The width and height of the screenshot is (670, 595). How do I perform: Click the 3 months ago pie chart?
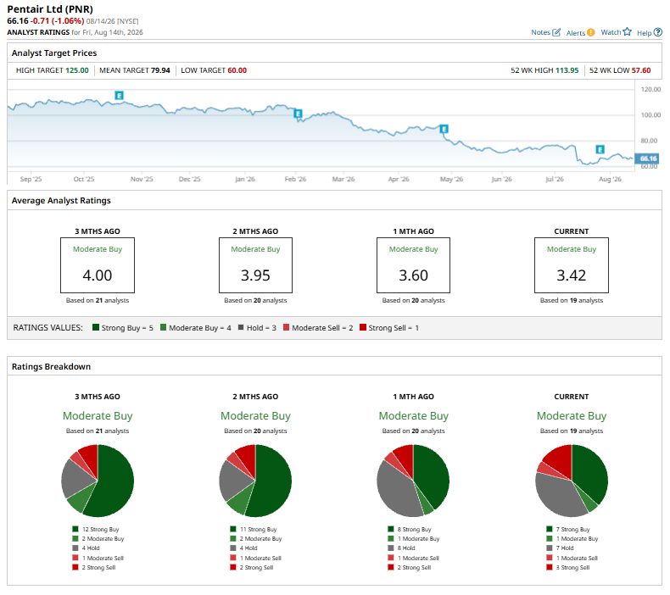(98, 481)
